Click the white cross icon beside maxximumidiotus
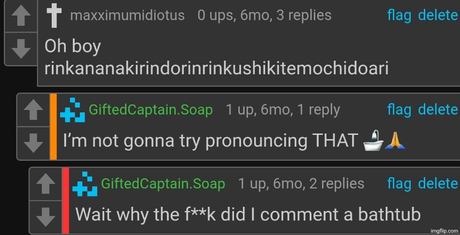This screenshot has height=235, width=460. pyautogui.click(x=54, y=17)
